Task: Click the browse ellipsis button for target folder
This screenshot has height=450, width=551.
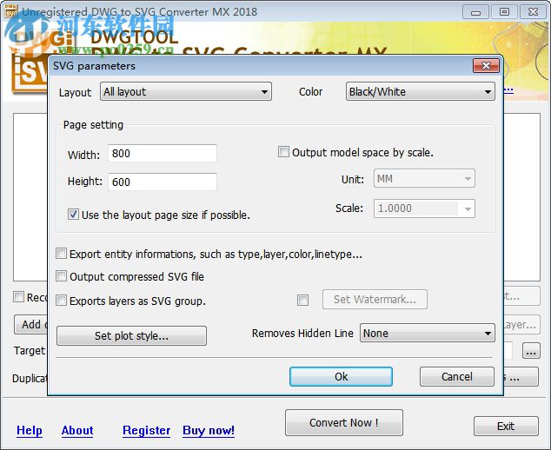Action: (531, 351)
